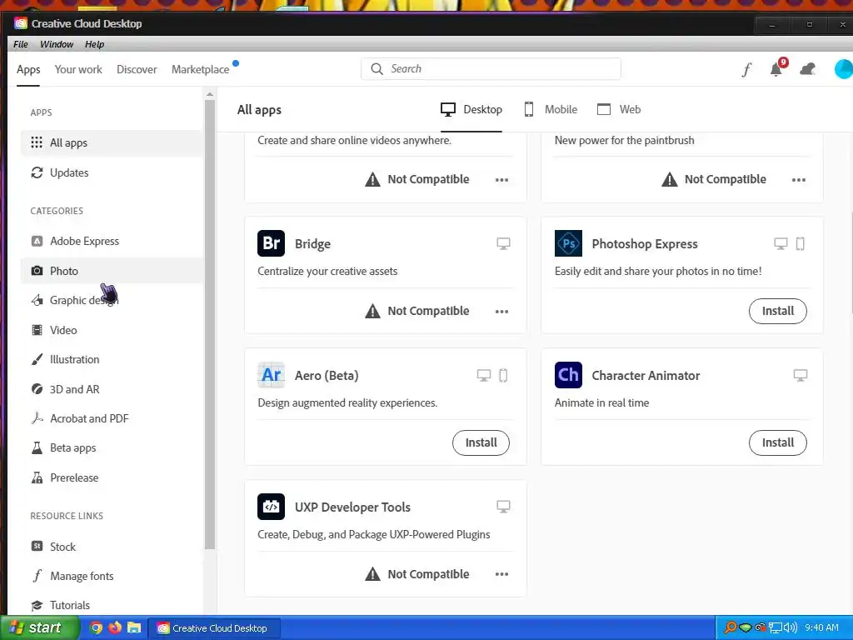This screenshot has width=853, height=640.
Task: Open Bridge card more options menu
Action: [x=501, y=312]
